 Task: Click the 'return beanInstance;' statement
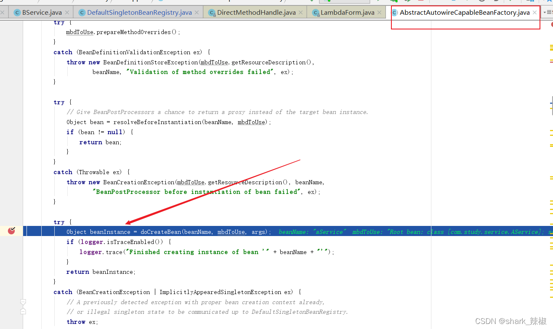[x=101, y=272]
